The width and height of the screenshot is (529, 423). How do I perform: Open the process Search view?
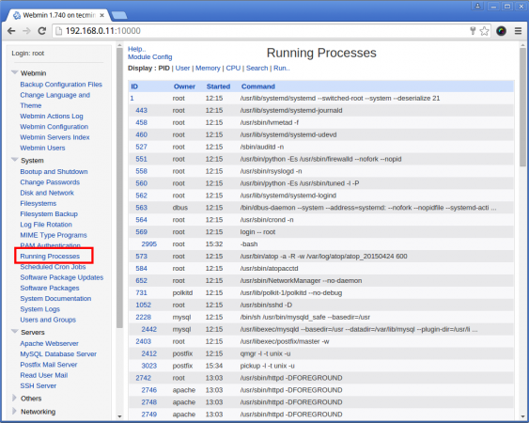point(257,69)
